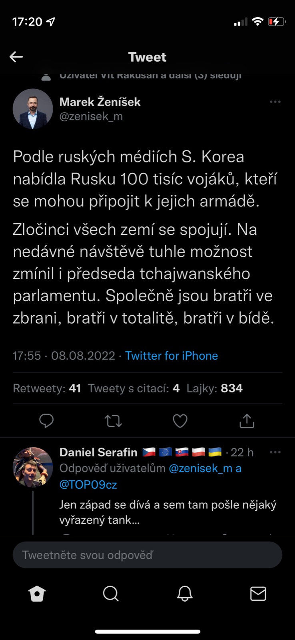The height and width of the screenshot is (640, 295).
Task: View Tweety s citací list
Action: [134, 388]
